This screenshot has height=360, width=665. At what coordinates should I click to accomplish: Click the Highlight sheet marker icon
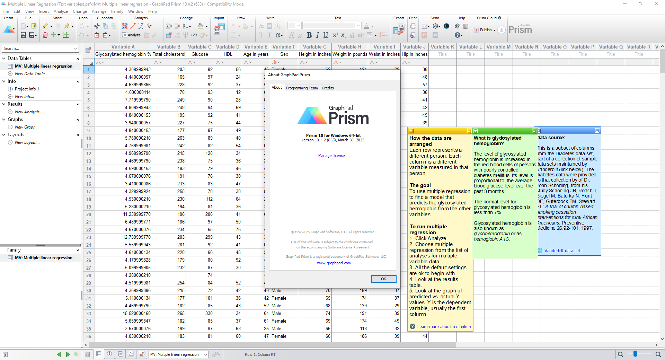(x=45, y=26)
